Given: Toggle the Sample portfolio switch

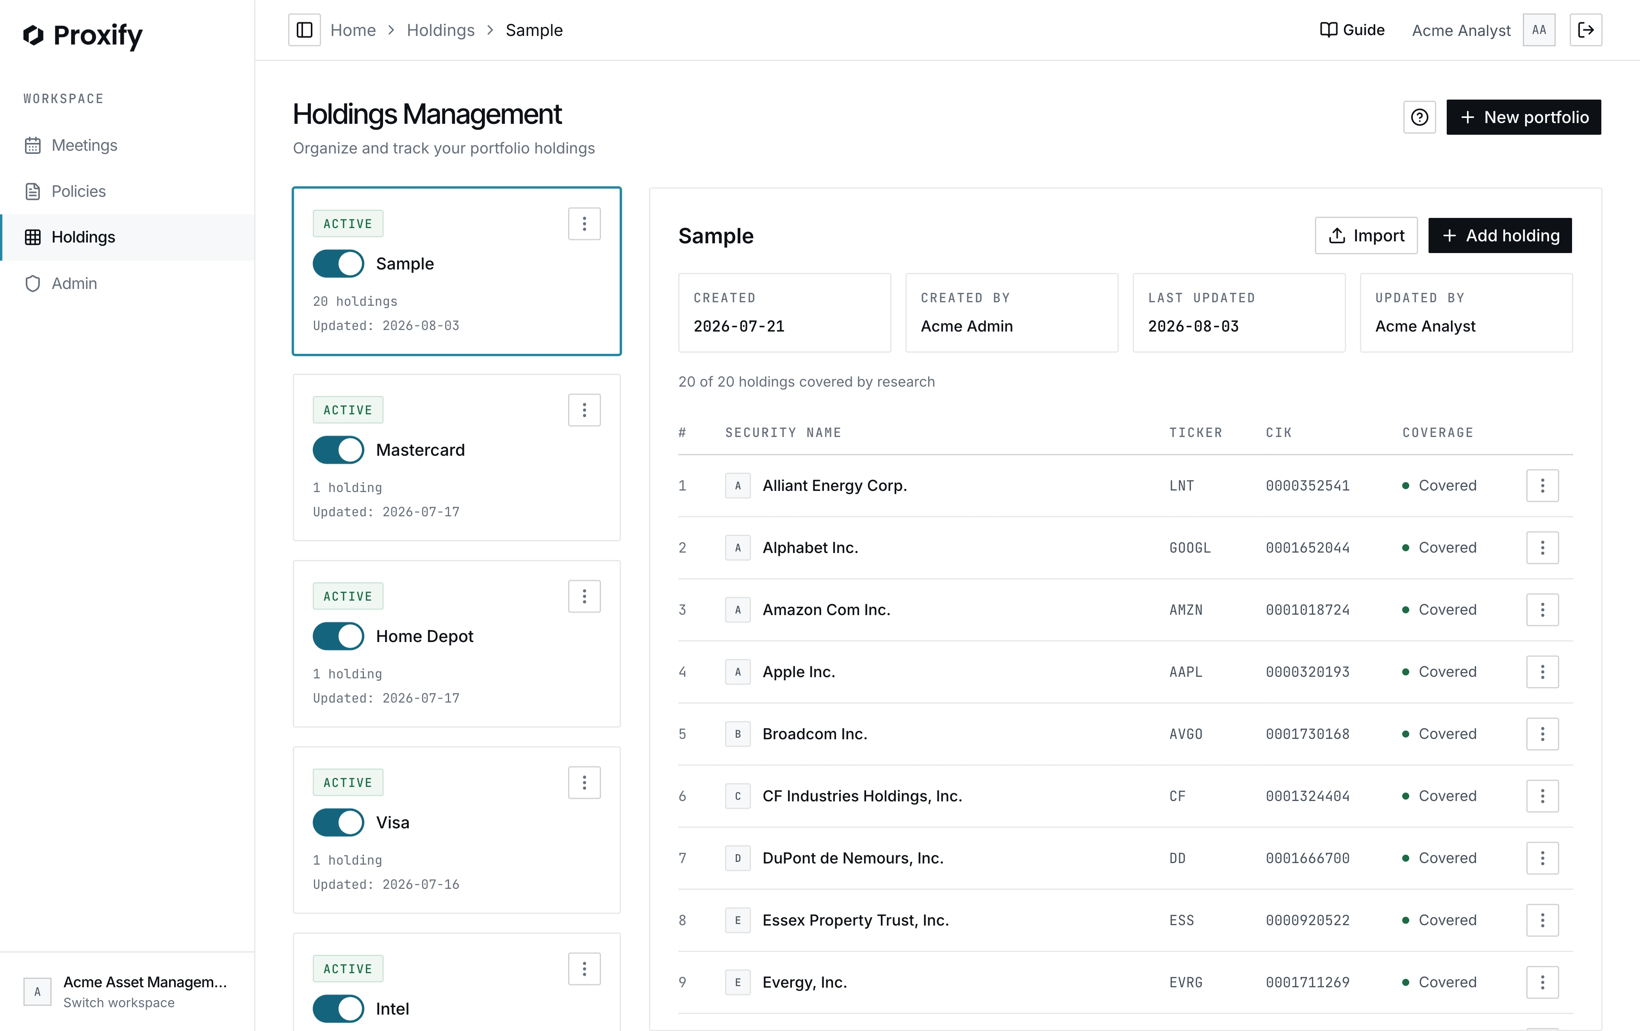Looking at the screenshot, I should point(339,264).
